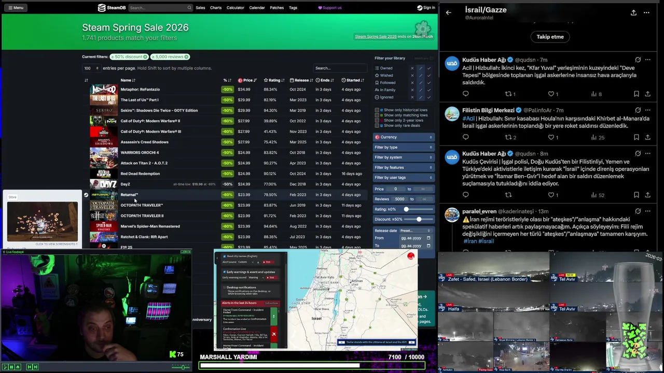View analytics of Filistin Bilgi Merkezi tweet (25)
Viewport: 664px width, 373px height.
[598, 137]
